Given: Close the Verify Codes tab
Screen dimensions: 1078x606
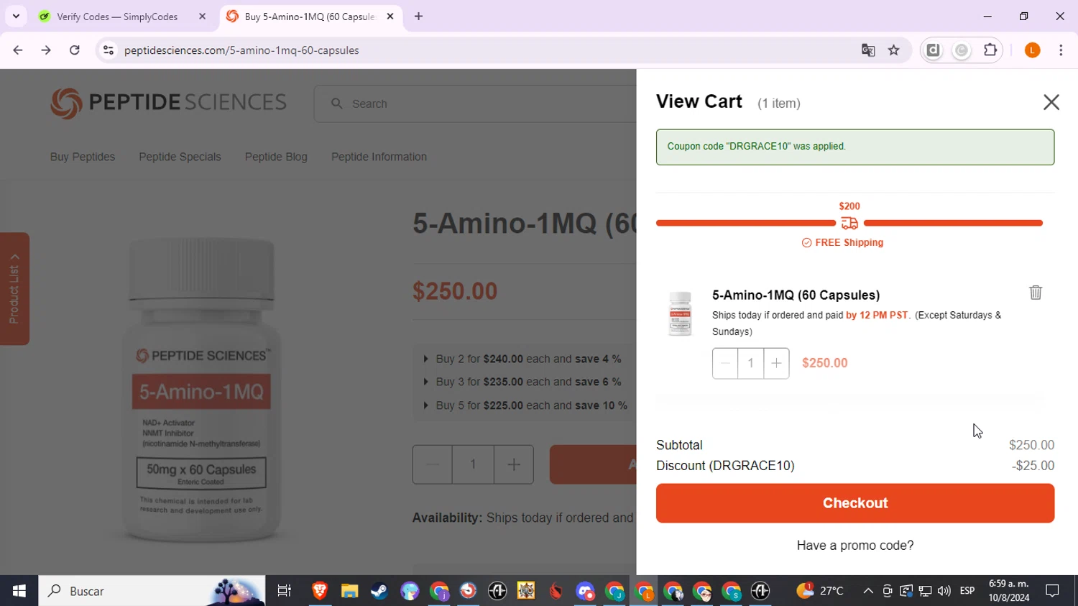Looking at the screenshot, I should pyautogui.click(x=202, y=17).
